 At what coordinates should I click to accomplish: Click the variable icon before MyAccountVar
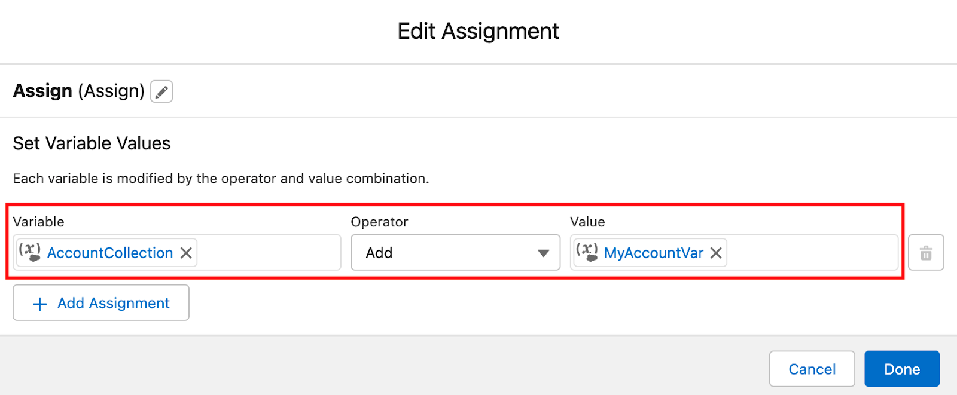[x=587, y=252]
